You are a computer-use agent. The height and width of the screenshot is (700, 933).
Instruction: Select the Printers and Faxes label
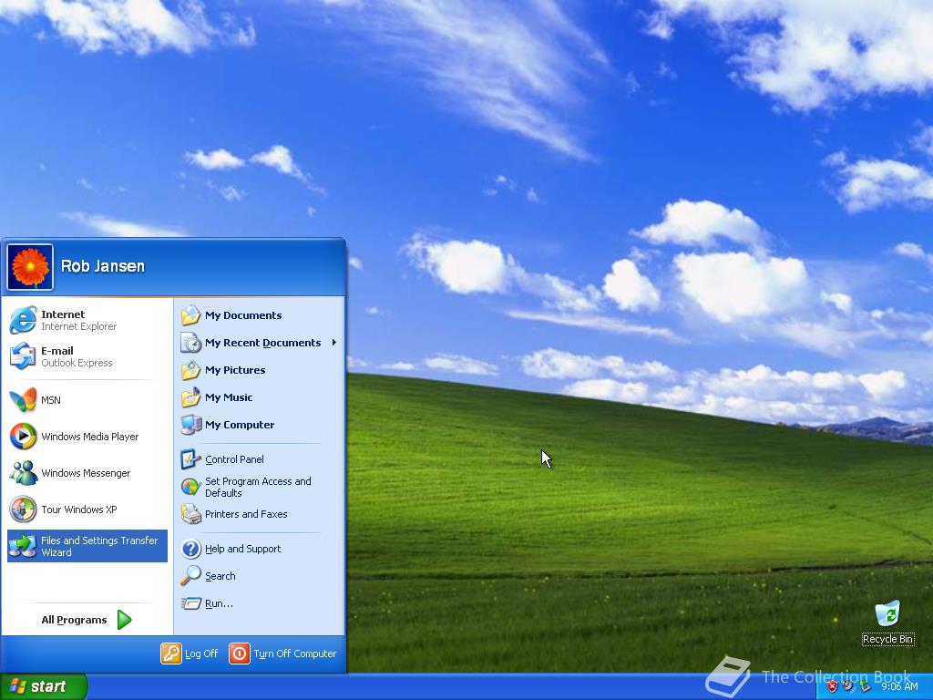click(246, 514)
